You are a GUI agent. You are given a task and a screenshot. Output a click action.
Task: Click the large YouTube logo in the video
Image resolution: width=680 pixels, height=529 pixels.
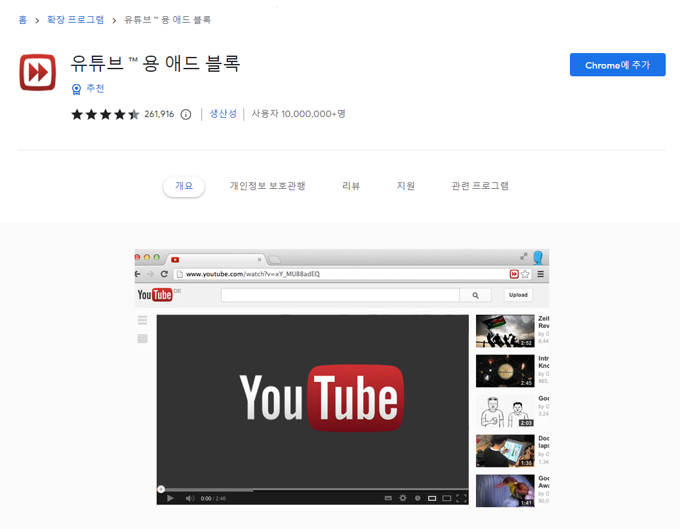click(321, 398)
